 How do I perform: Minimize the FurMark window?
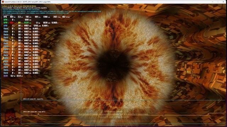coord(212,2)
